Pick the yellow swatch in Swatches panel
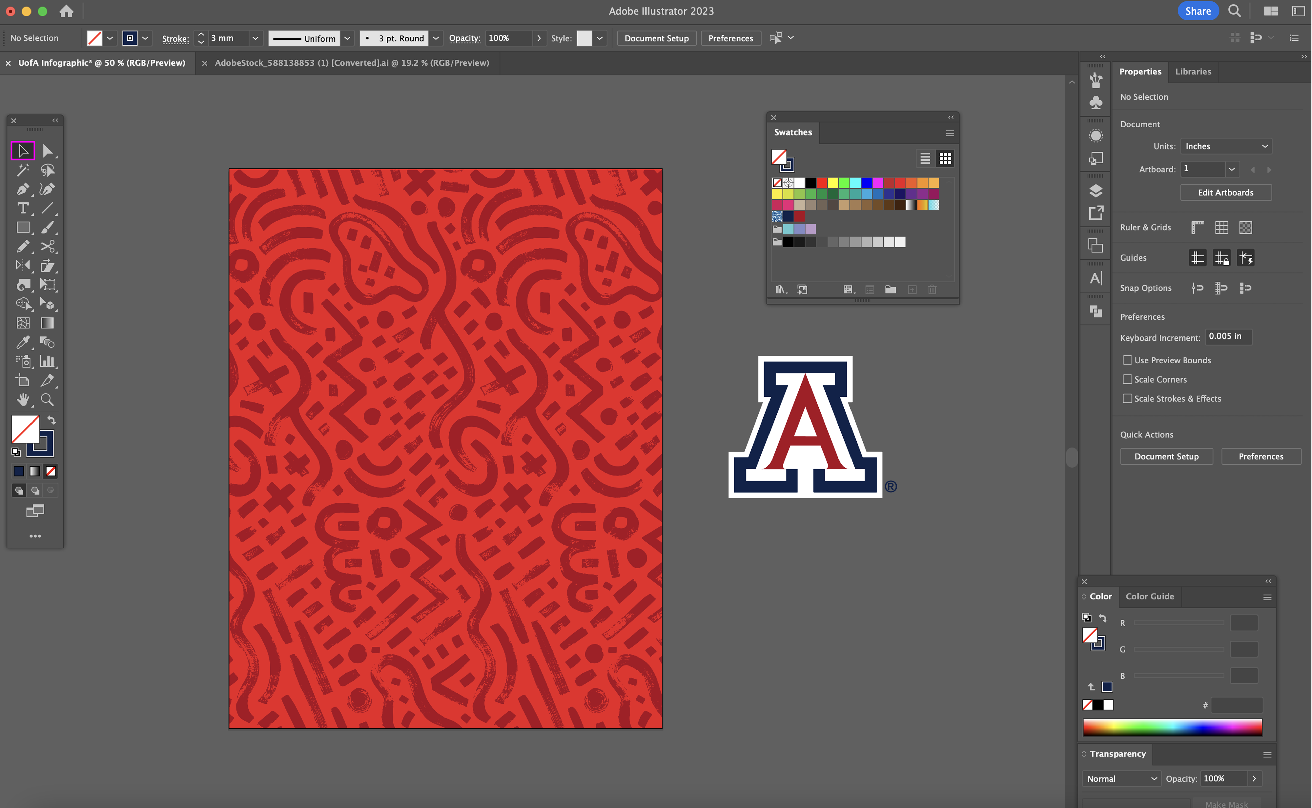 [x=832, y=183]
